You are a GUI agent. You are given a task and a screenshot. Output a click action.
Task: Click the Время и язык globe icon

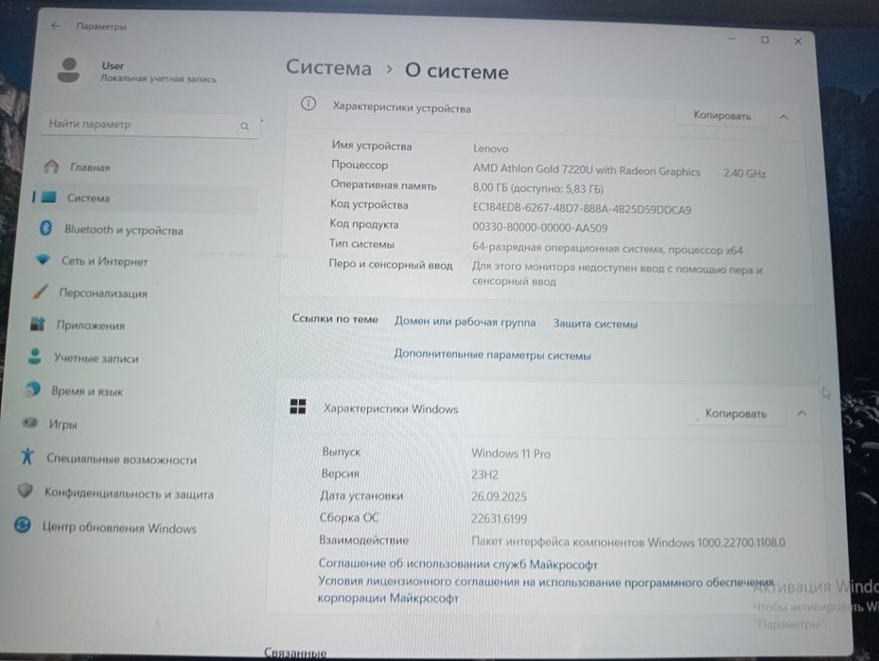click(x=32, y=390)
